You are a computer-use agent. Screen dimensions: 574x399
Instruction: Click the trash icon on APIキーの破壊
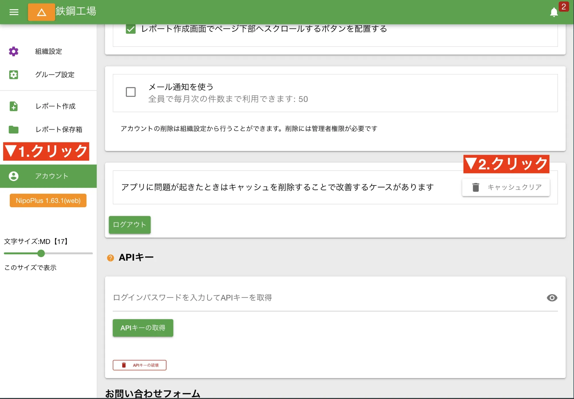[x=124, y=365]
